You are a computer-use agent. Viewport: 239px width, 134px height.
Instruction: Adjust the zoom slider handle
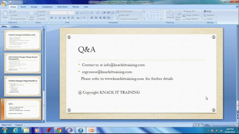pos(220,125)
